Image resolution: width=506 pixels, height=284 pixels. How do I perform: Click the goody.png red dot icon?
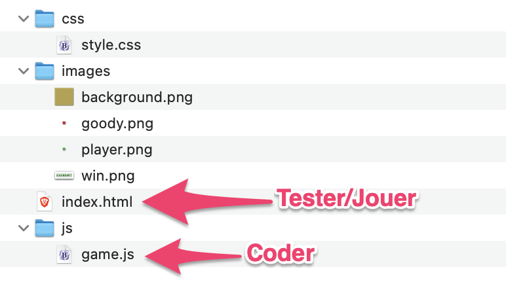64,123
